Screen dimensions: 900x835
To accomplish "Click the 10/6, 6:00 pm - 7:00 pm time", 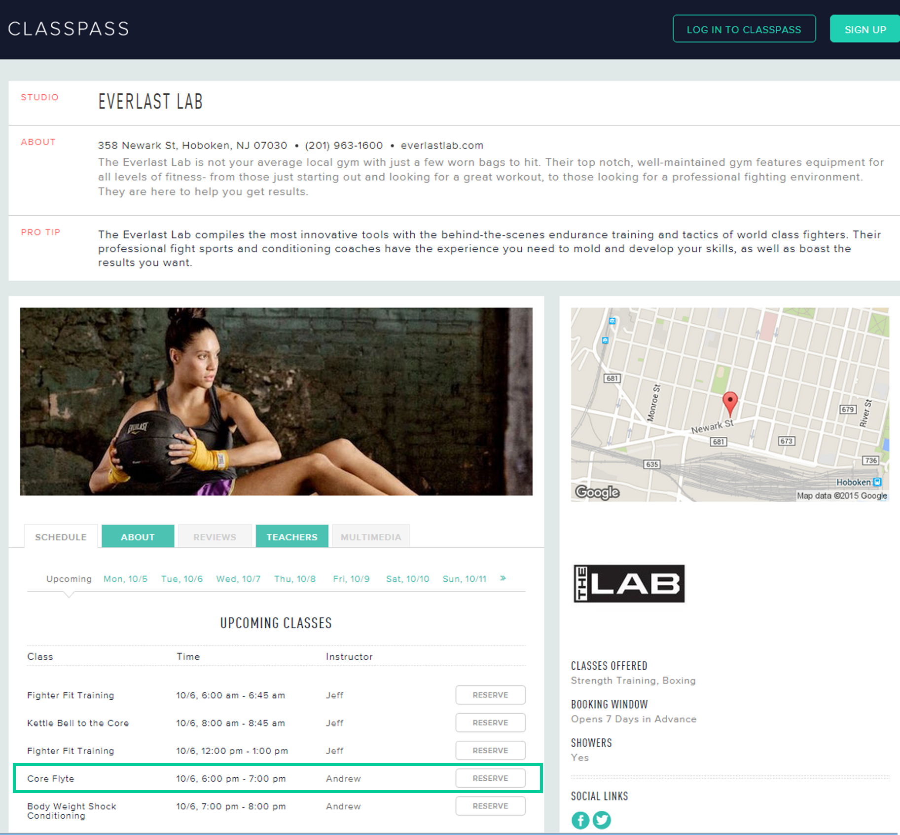I will pos(231,778).
